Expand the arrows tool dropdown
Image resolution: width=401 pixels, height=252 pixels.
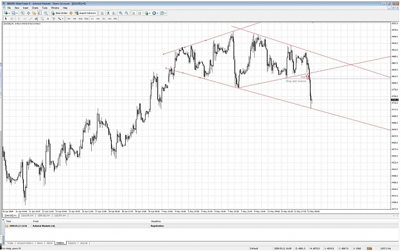tap(63, 19)
